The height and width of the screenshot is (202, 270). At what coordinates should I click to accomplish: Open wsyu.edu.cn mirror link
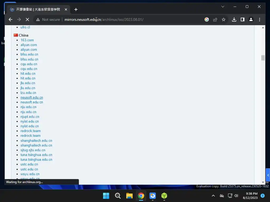[30, 174]
